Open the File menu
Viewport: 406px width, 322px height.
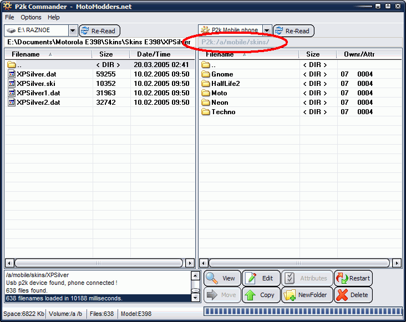coord(9,17)
